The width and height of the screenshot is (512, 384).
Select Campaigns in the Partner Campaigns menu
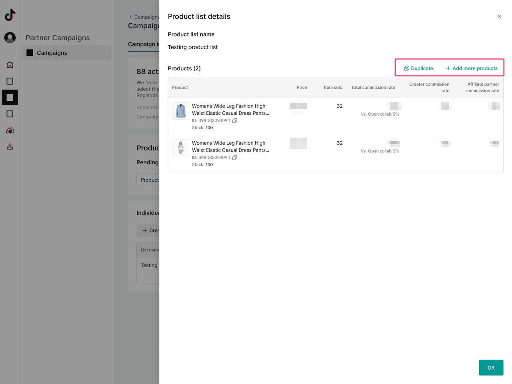[x=52, y=53]
